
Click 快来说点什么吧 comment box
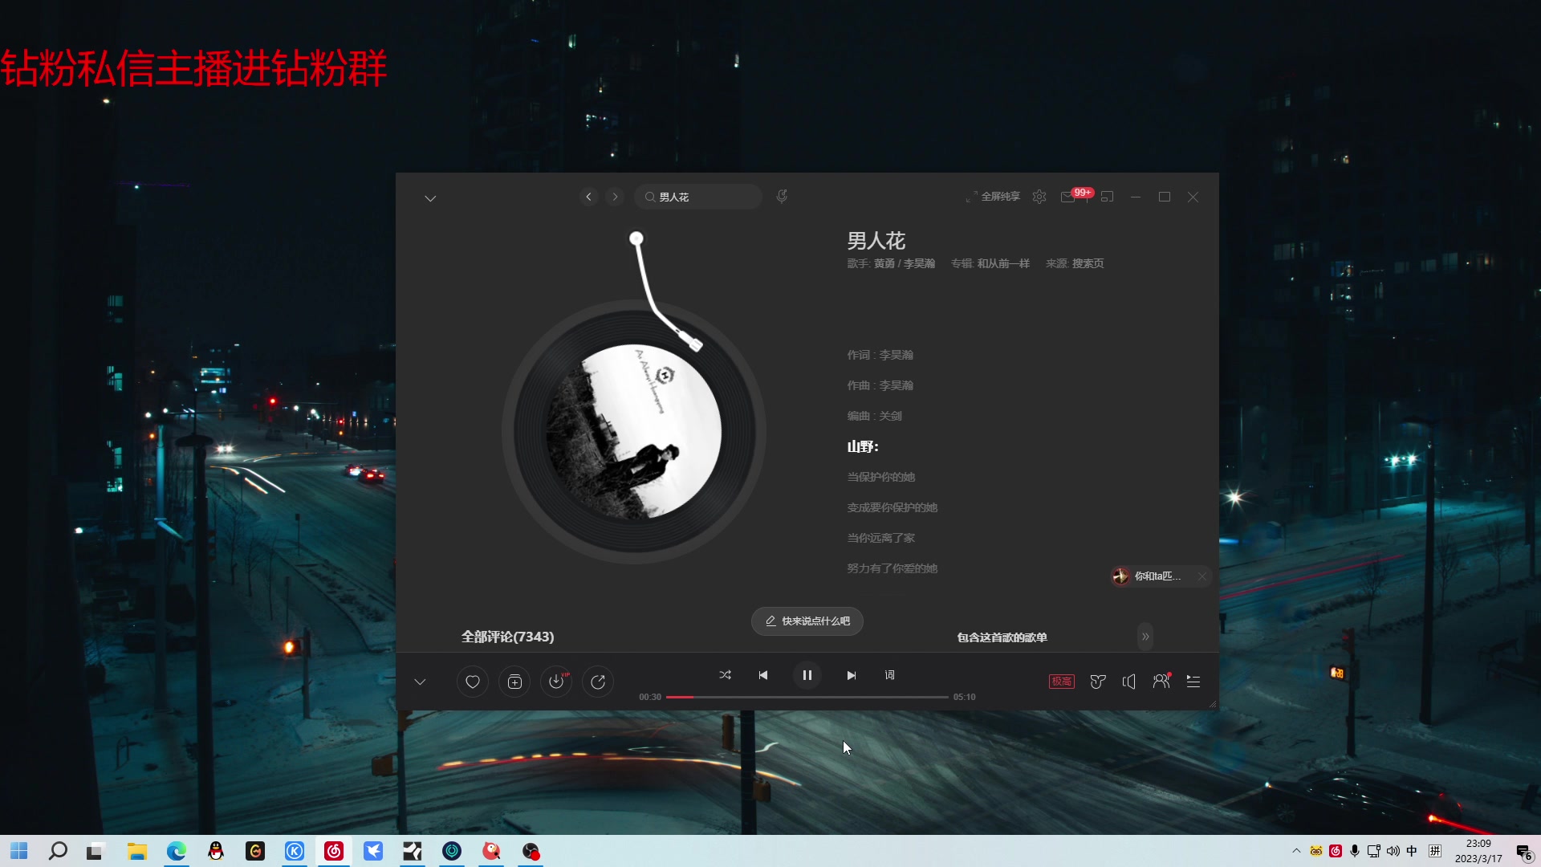807,621
